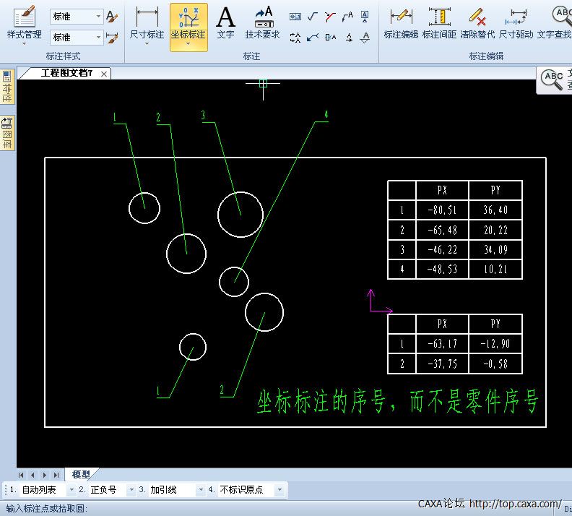
Task: Open 标注编辑 annotation edit tool
Action: coord(401,22)
